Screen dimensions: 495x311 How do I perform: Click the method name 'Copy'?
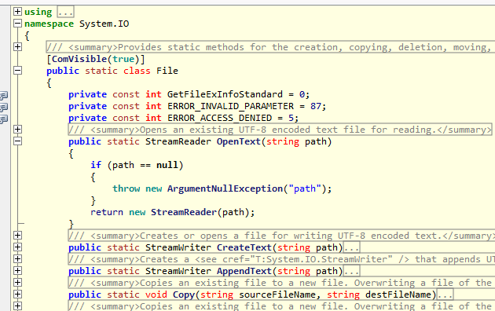(184, 295)
